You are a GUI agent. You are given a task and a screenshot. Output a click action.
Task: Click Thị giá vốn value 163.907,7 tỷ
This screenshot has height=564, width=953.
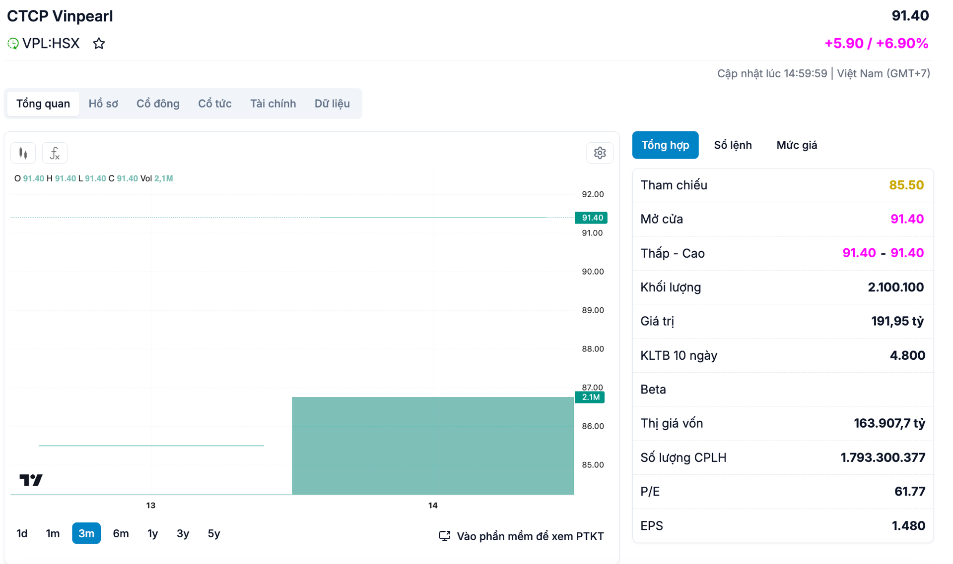[x=889, y=423]
